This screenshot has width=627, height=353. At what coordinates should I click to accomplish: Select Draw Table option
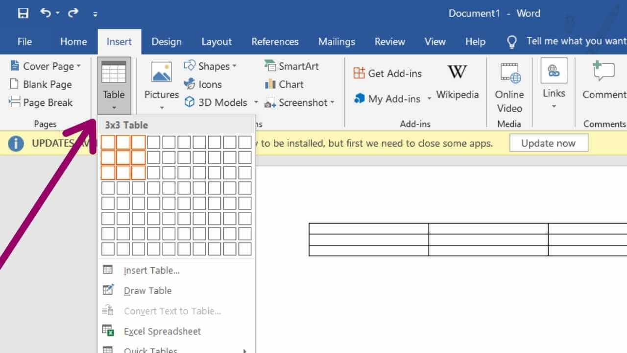pyautogui.click(x=147, y=291)
